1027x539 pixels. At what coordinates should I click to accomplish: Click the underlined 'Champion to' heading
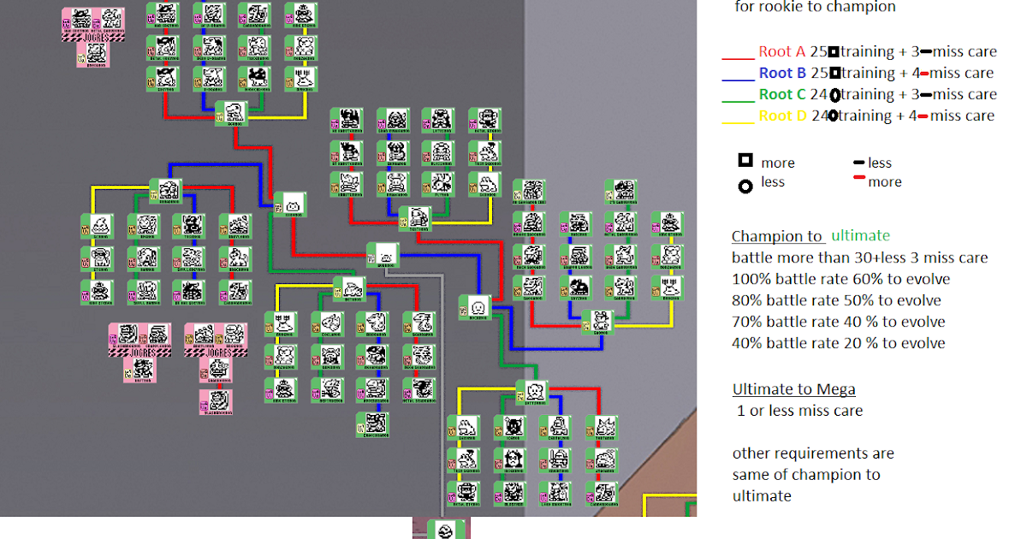(778, 237)
